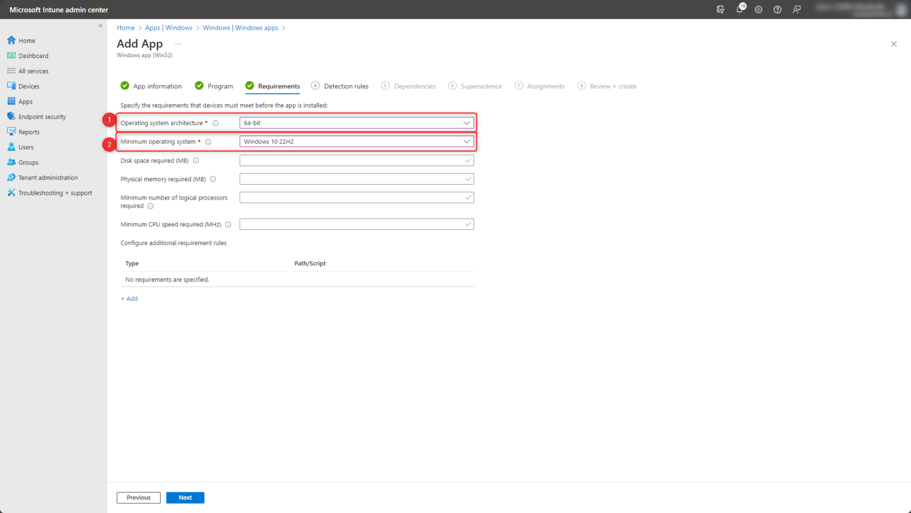Open the Apps section in the sidebar
This screenshot has height=513, width=911.
(x=24, y=101)
